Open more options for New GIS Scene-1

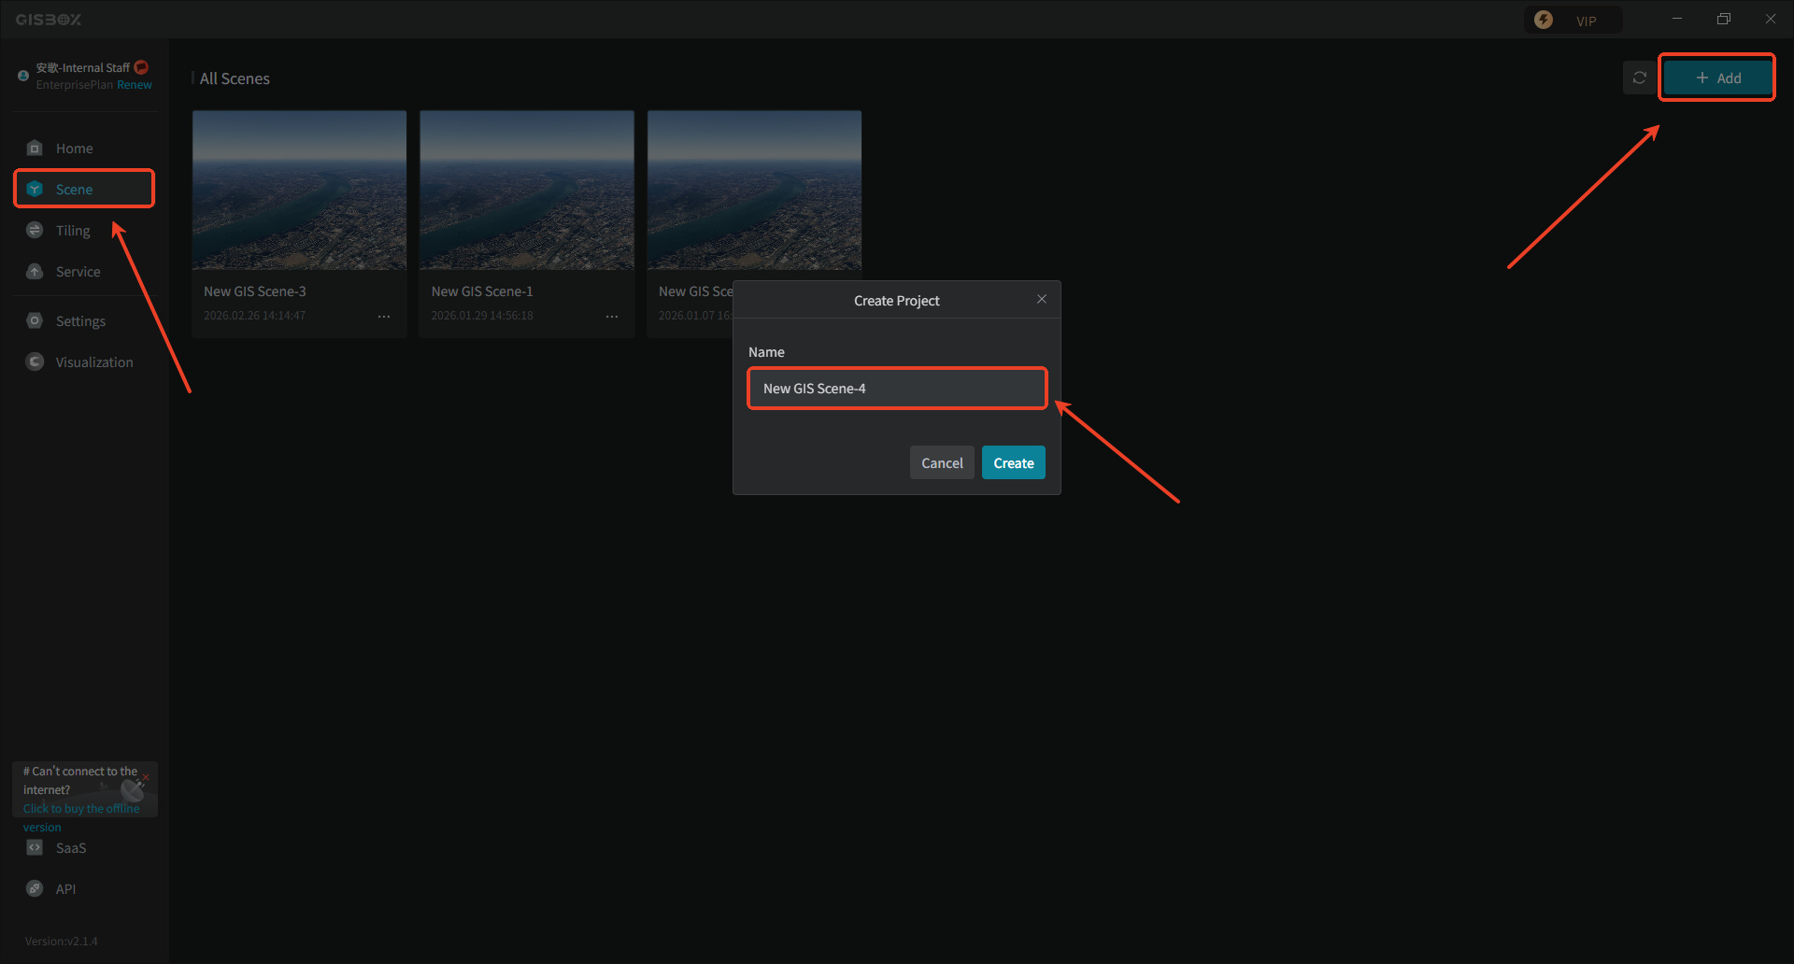[612, 317]
